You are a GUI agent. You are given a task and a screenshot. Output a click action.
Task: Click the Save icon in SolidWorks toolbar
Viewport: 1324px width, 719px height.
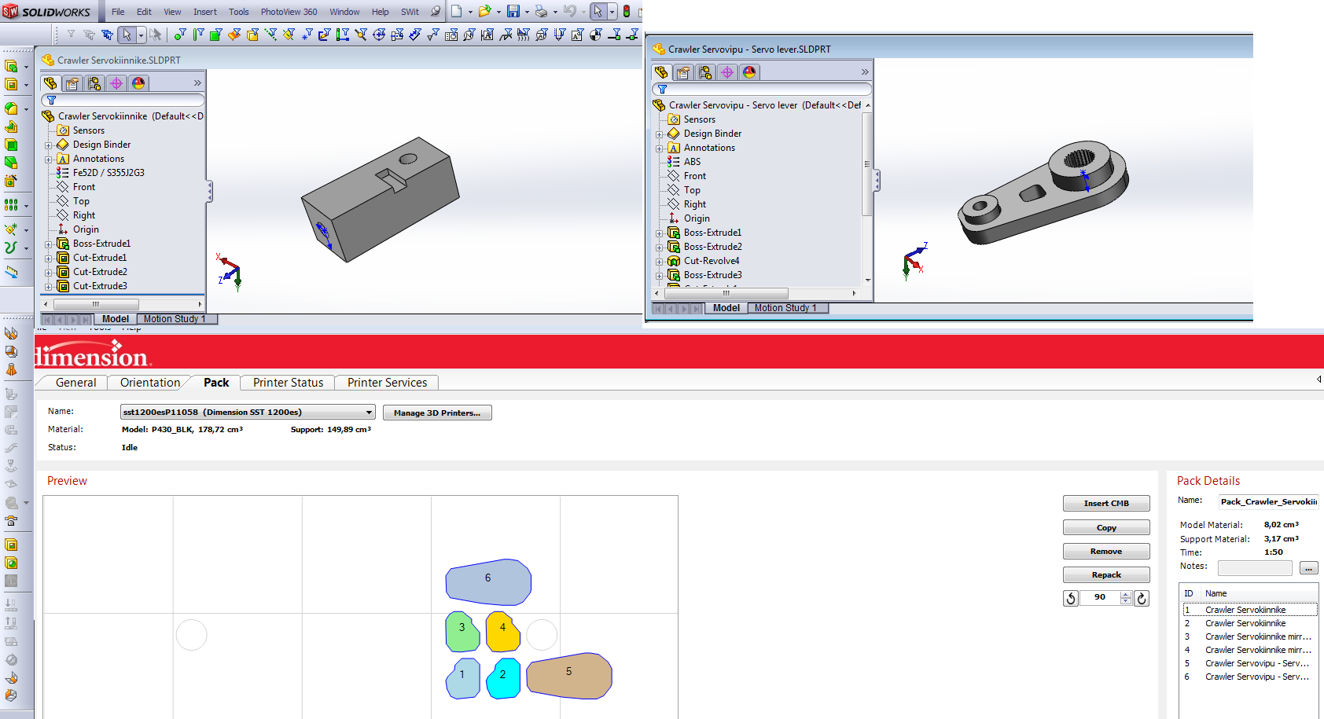(x=513, y=11)
